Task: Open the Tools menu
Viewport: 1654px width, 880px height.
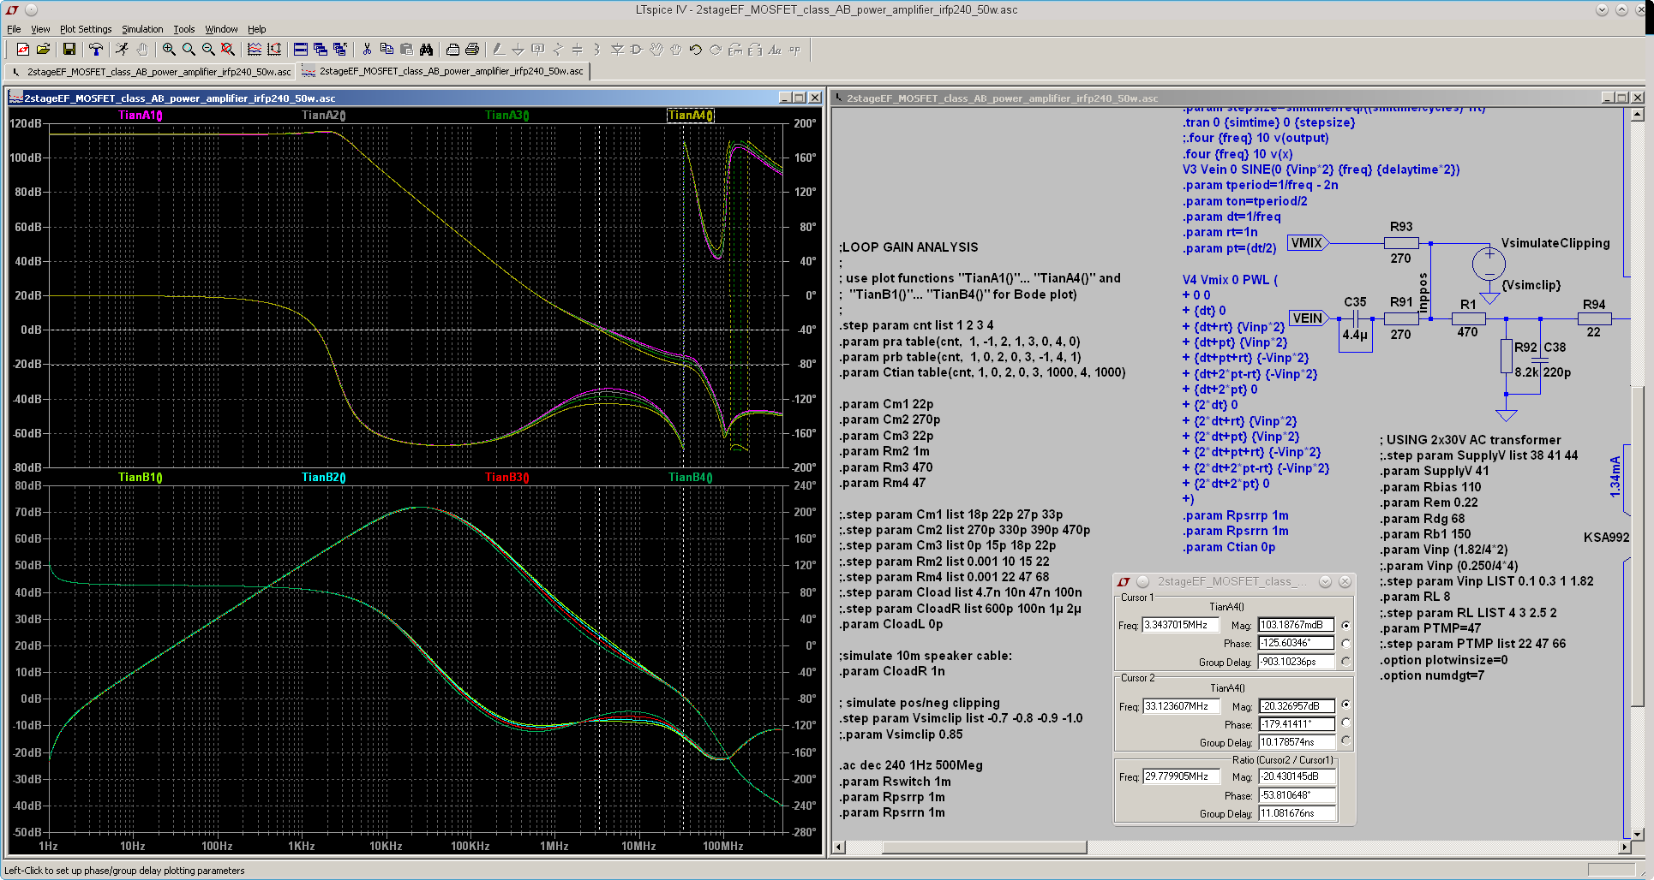Action: click(x=184, y=29)
